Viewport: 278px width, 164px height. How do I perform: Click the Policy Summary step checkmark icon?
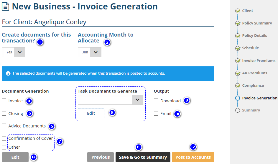238,23
